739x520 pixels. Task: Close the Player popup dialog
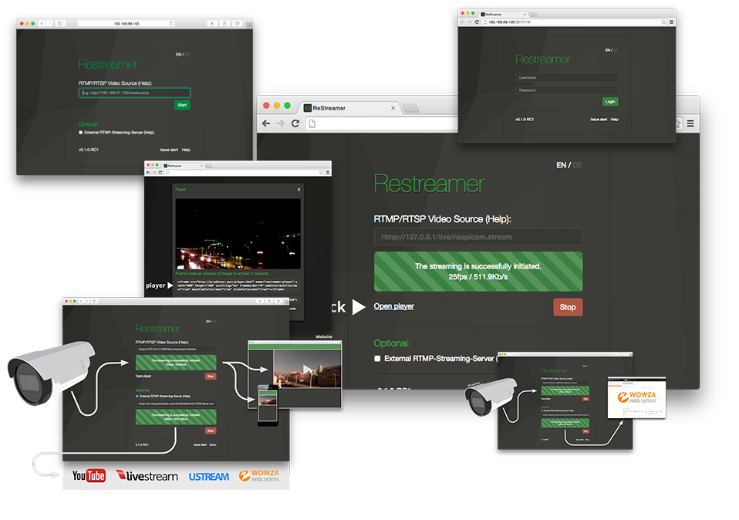point(299,189)
